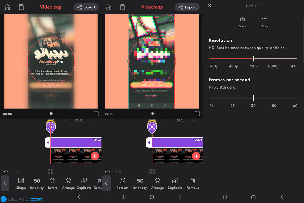
Task: Toggle Invert in left screen toolbar
Action: 53,184
